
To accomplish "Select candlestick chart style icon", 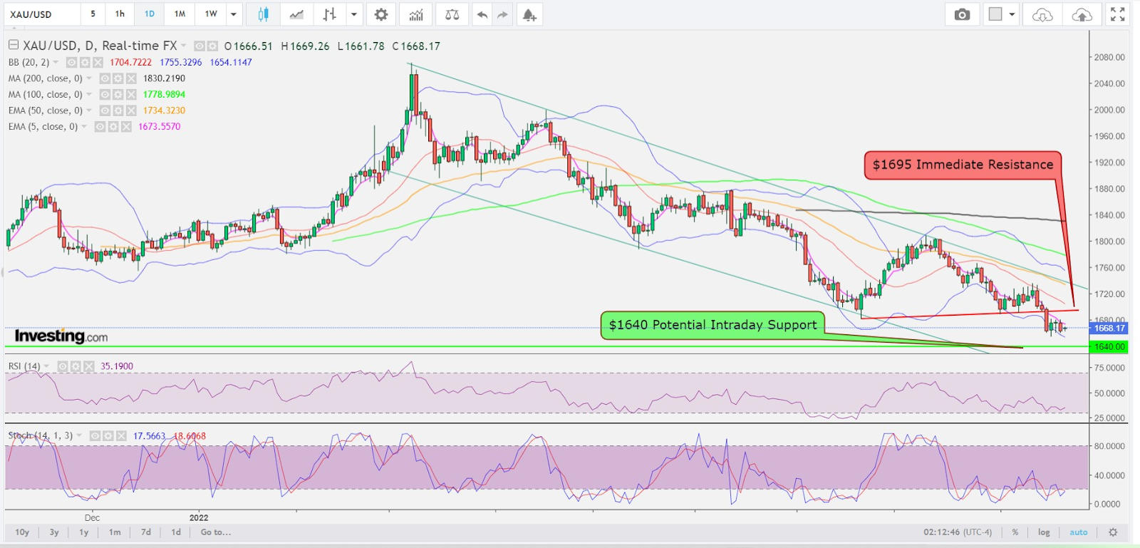I will (263, 14).
